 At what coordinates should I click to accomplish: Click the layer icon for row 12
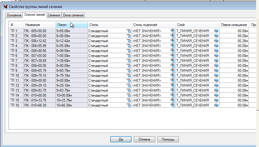(x=216, y=85)
